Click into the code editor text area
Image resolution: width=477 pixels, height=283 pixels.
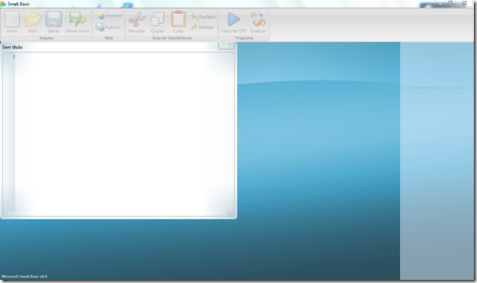(x=125, y=134)
